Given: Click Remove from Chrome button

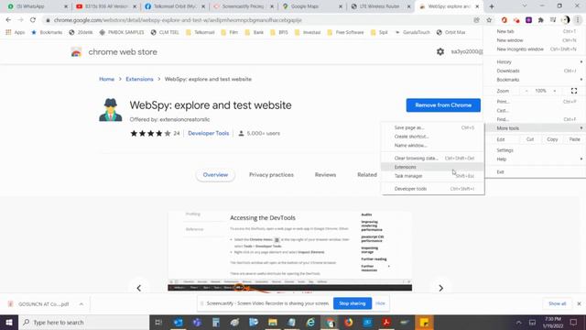Looking at the screenshot, I should 443,105.
